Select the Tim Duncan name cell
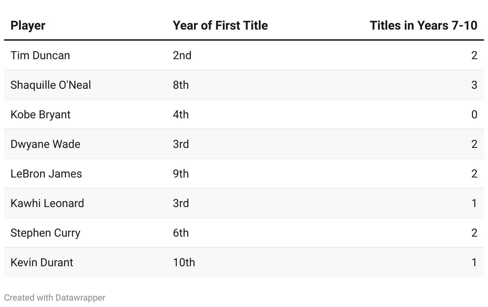The image size is (488, 307). point(40,55)
